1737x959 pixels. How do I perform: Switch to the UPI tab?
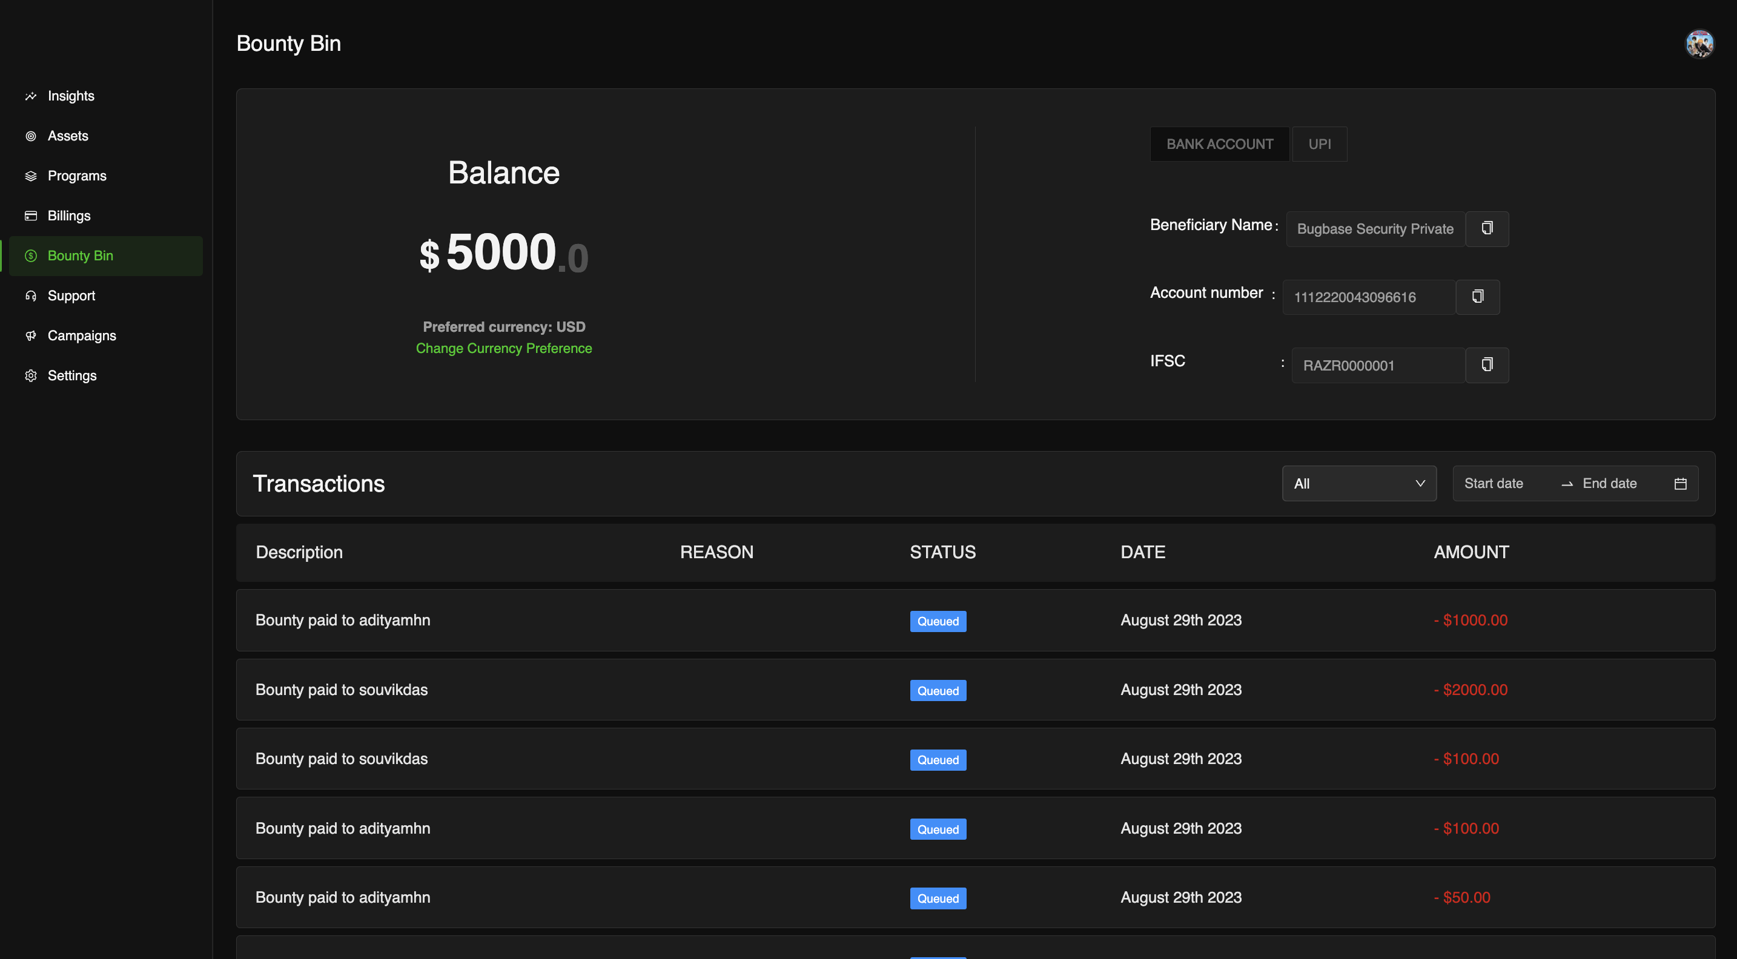1319,143
